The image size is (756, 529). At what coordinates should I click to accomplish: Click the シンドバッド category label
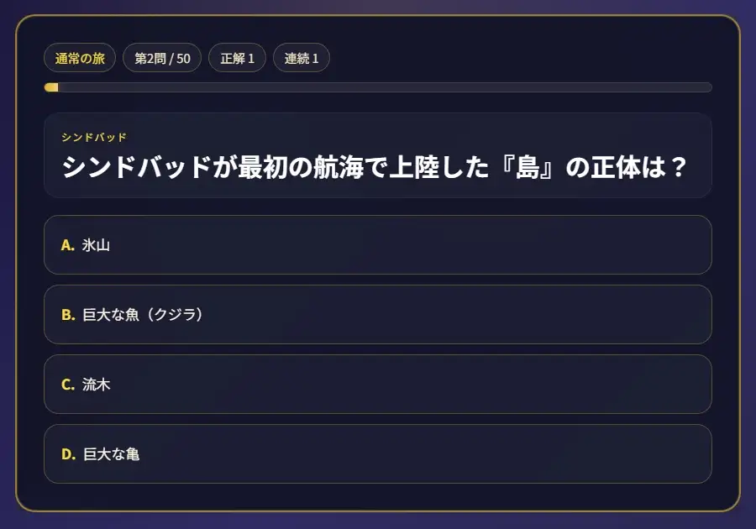[x=94, y=135]
